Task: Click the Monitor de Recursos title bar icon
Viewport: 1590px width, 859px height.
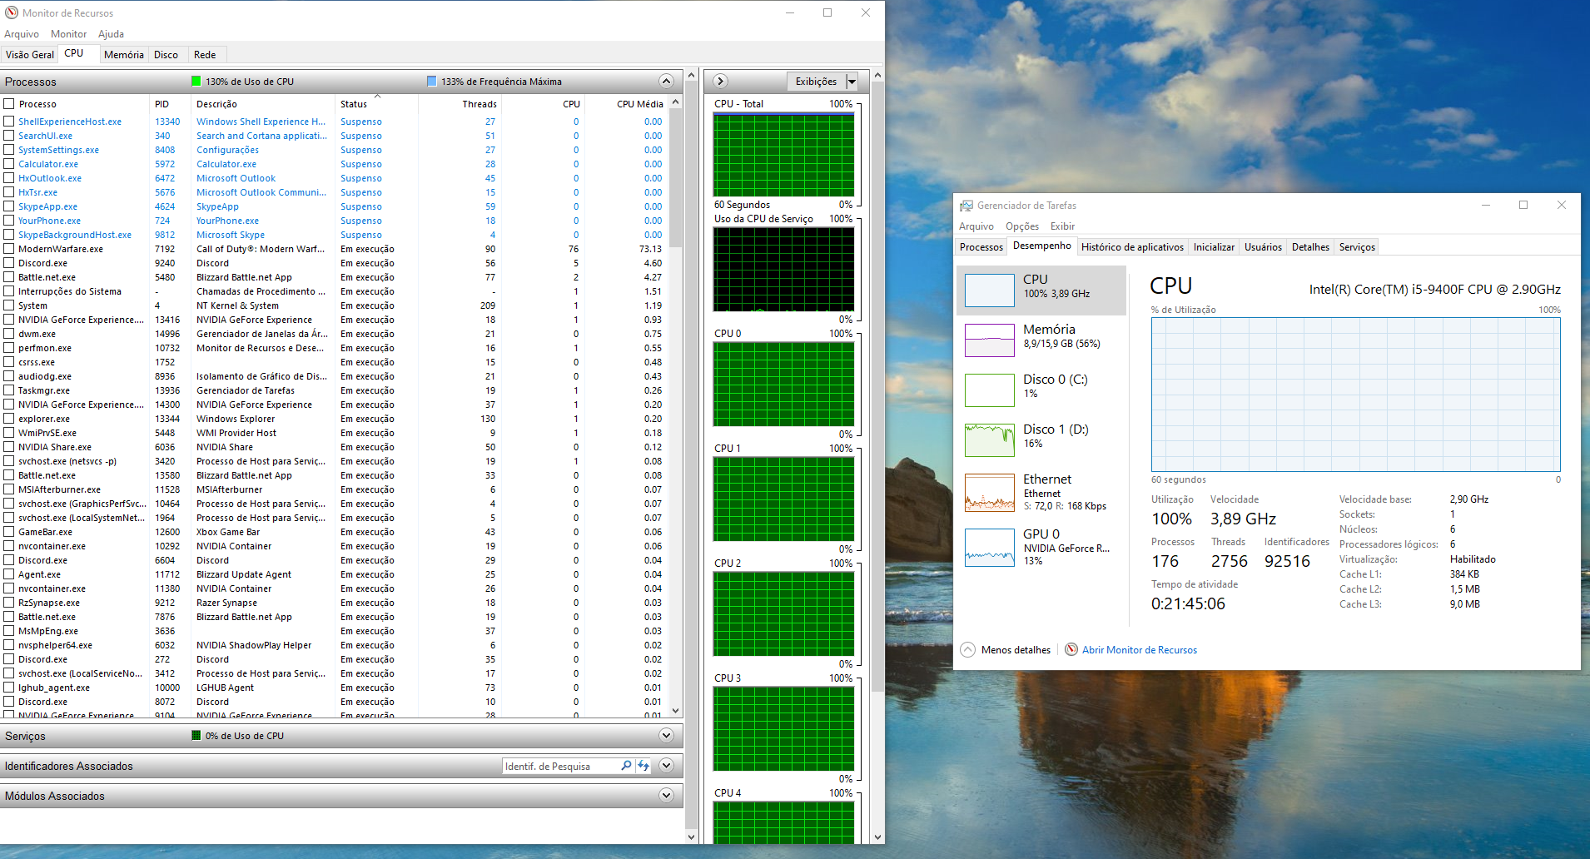Action: click(12, 12)
